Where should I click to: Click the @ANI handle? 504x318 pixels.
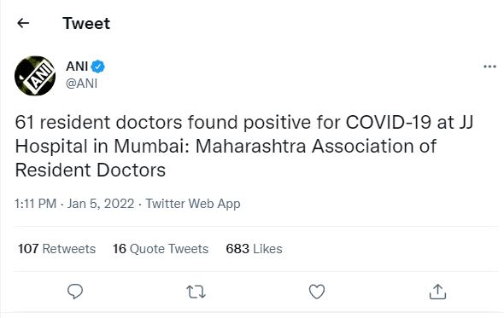pyautogui.click(x=81, y=84)
